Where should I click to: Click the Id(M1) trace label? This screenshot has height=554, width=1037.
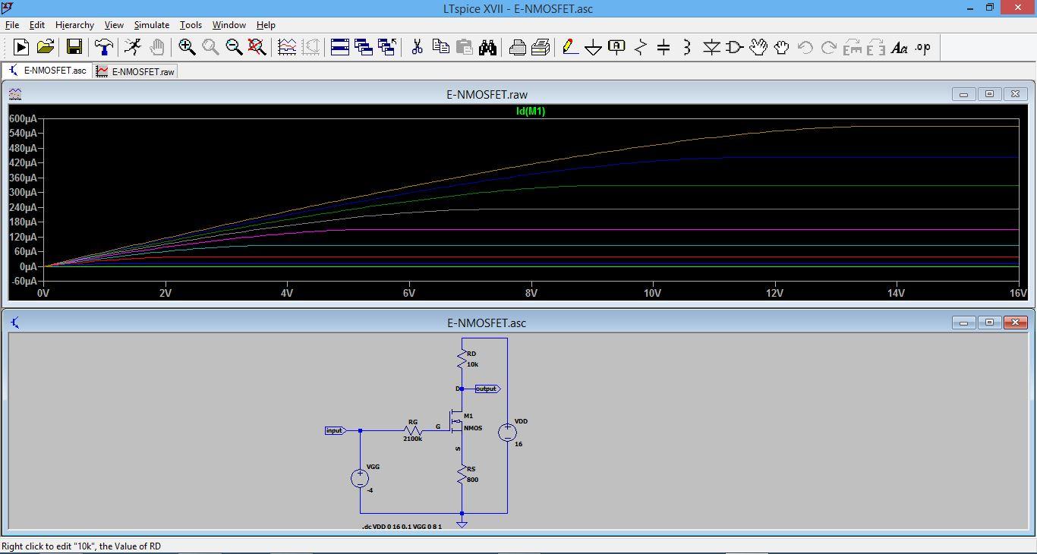click(532, 110)
